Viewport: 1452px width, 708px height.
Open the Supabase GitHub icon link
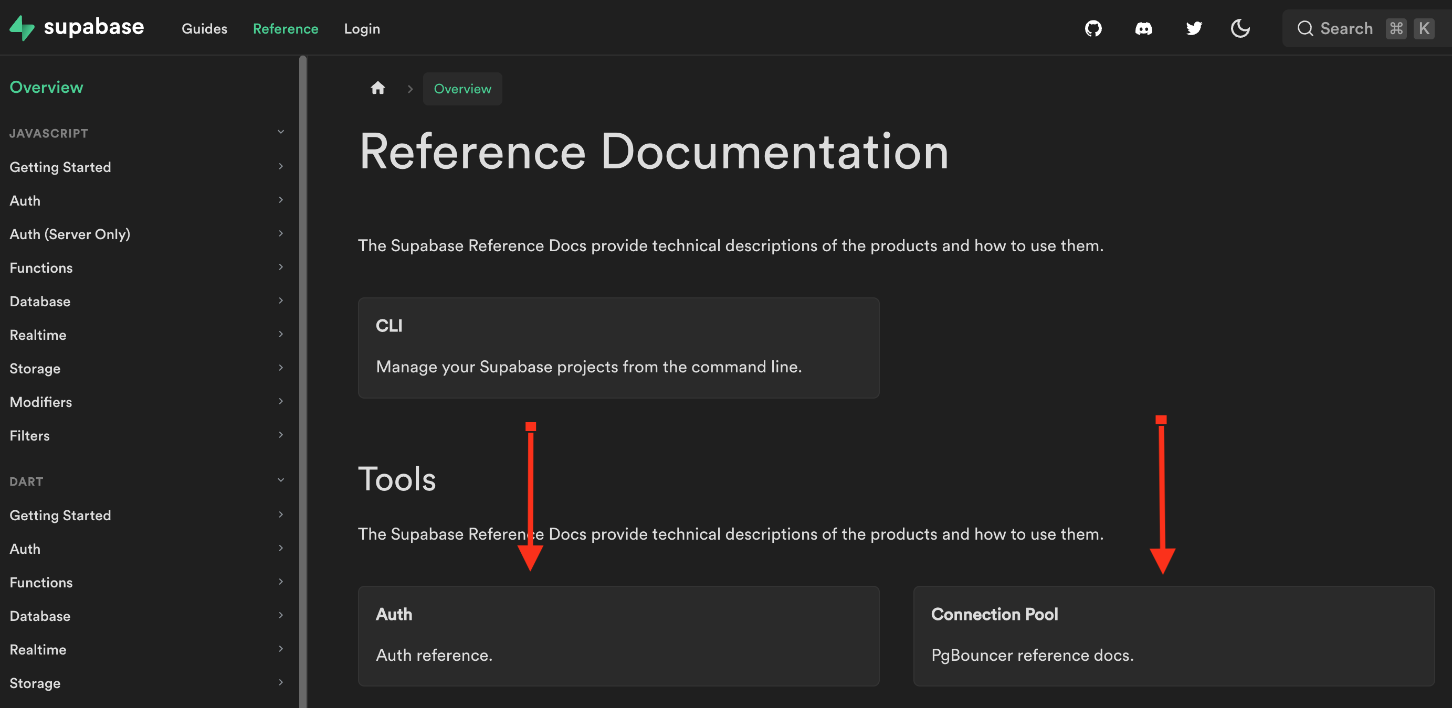pos(1093,28)
